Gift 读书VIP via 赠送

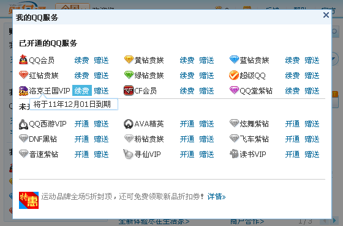312,155
